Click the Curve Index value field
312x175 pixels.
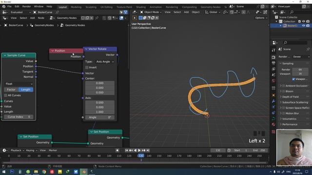coord(19,117)
